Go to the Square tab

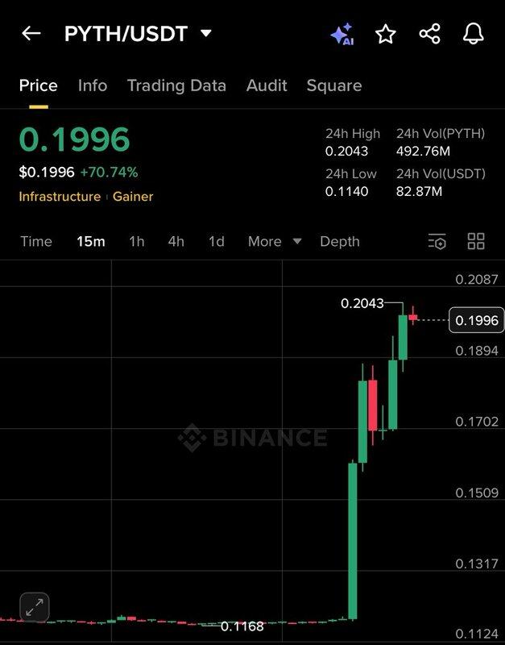coord(334,85)
